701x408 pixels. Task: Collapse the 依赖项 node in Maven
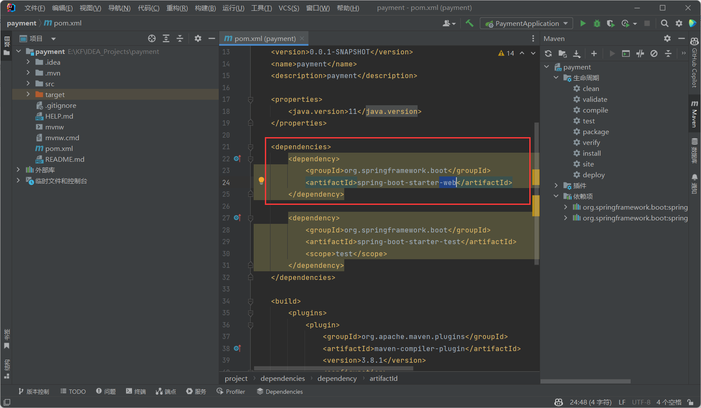pyautogui.click(x=556, y=196)
